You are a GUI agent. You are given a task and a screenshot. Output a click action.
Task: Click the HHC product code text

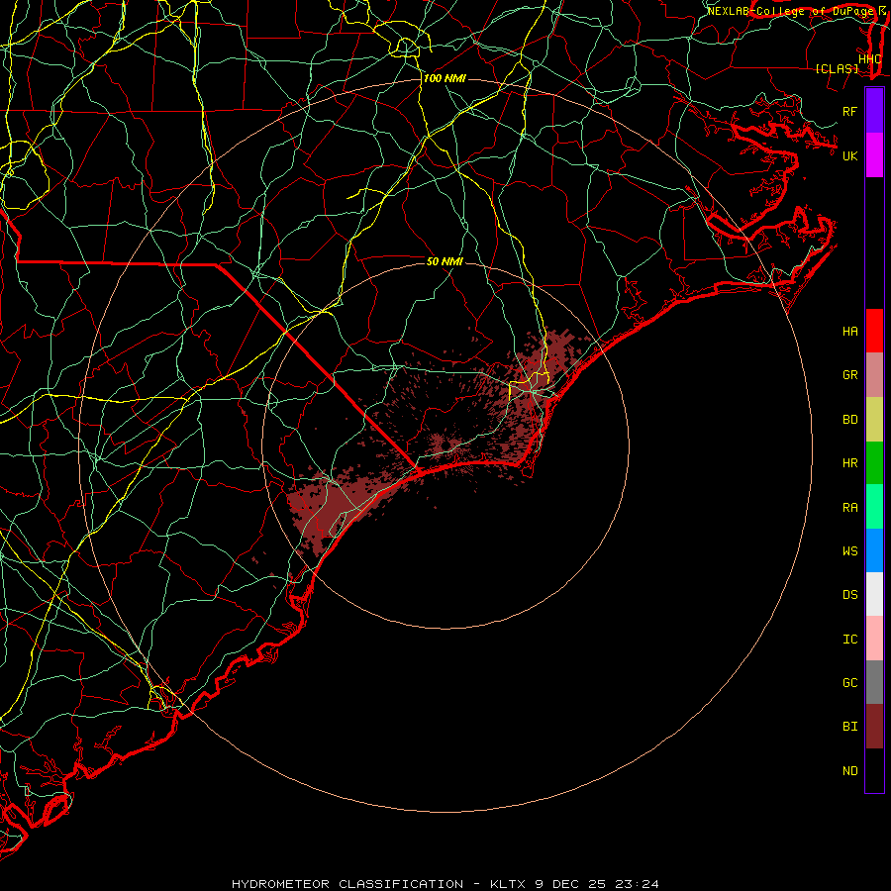click(869, 58)
